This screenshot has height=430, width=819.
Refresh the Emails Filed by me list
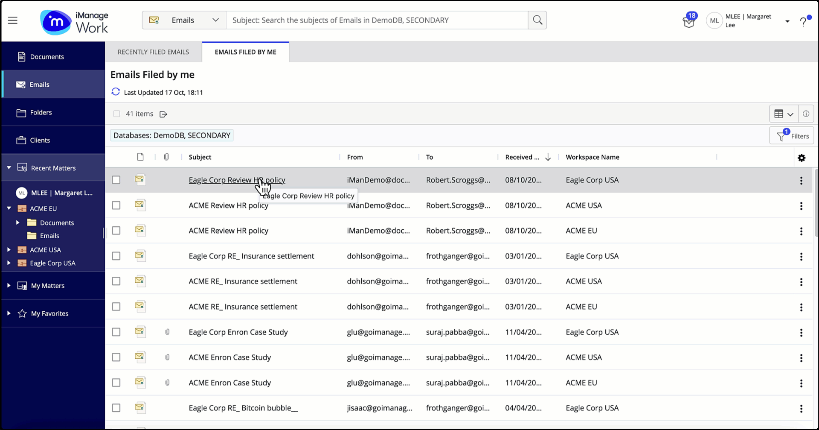tap(115, 92)
